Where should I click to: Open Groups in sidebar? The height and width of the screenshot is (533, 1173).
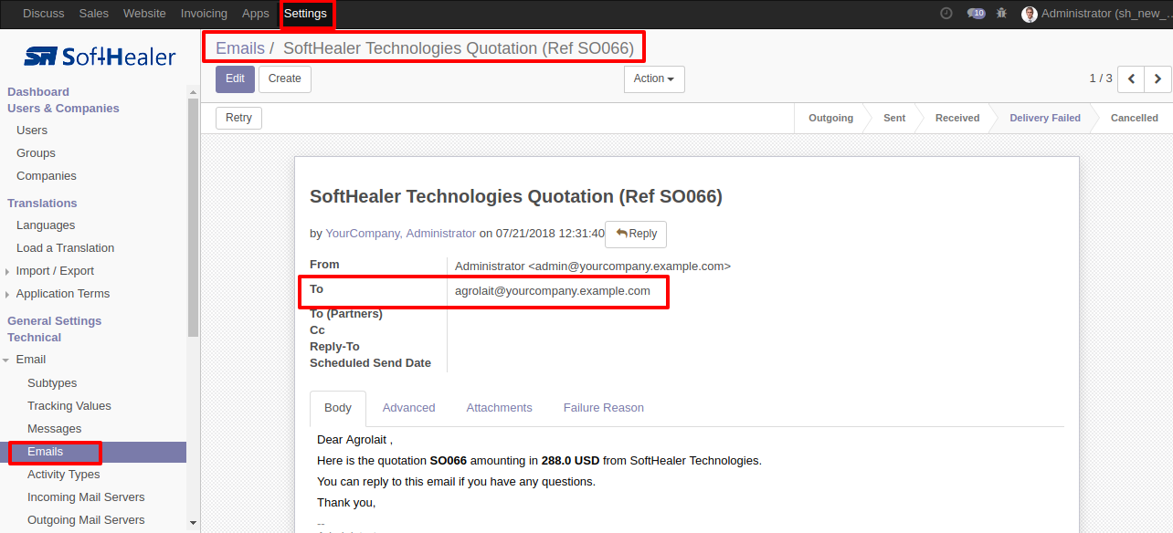tap(36, 153)
